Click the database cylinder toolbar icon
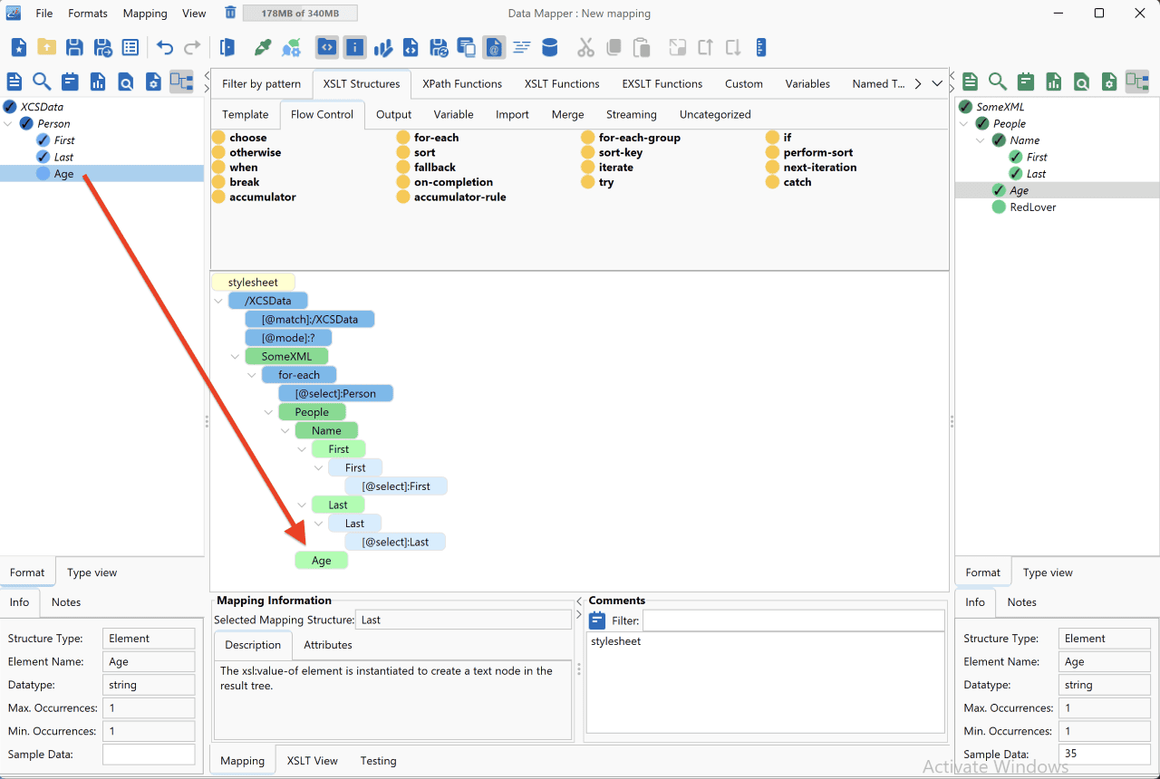Screen dimensions: 1160x779 coord(549,47)
